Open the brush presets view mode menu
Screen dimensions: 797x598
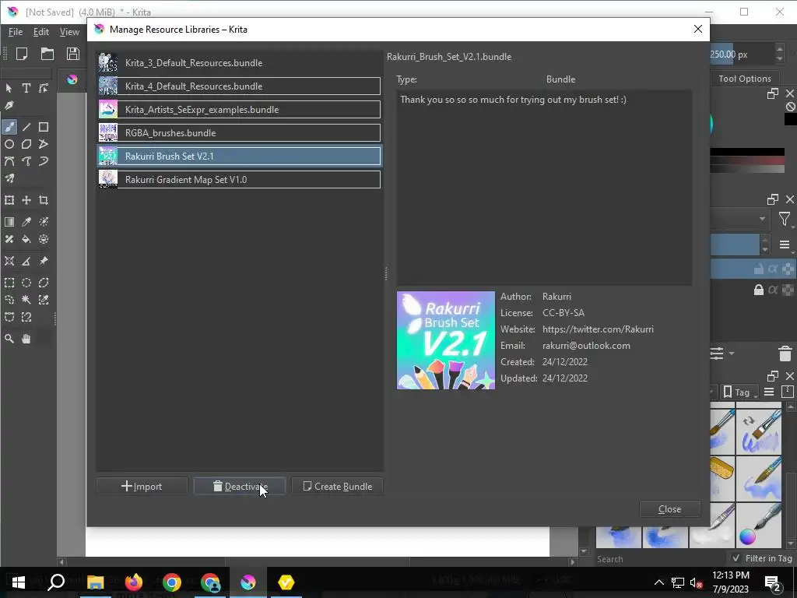point(769,392)
